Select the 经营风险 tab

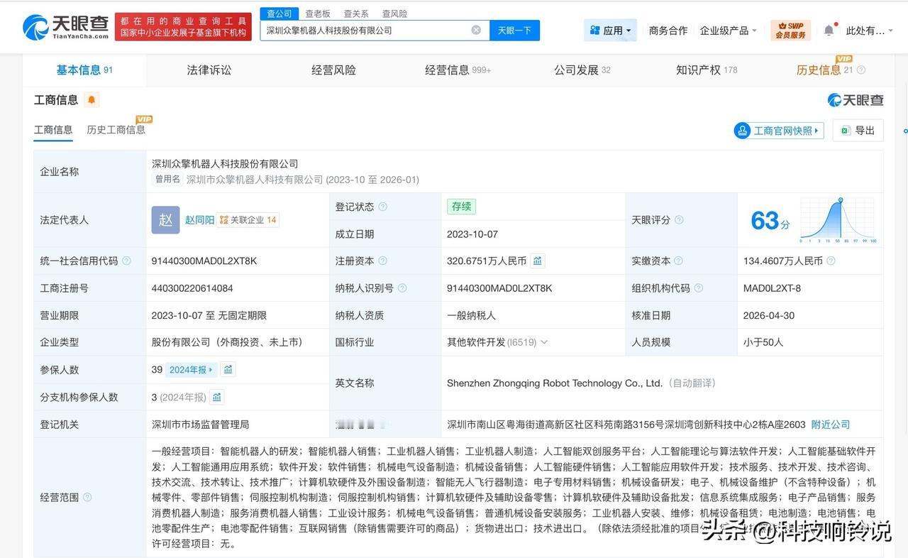tap(333, 70)
